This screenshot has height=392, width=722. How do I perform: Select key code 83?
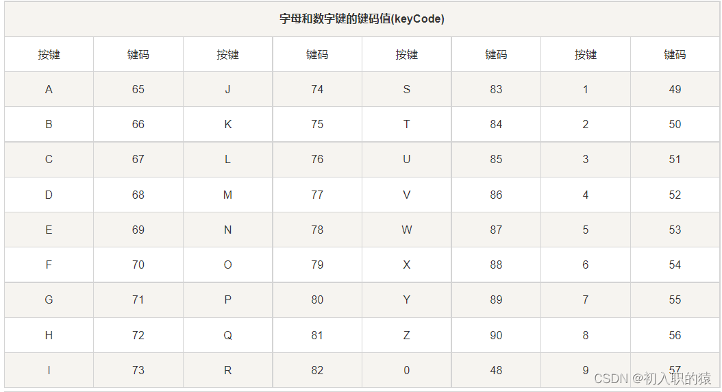point(496,89)
